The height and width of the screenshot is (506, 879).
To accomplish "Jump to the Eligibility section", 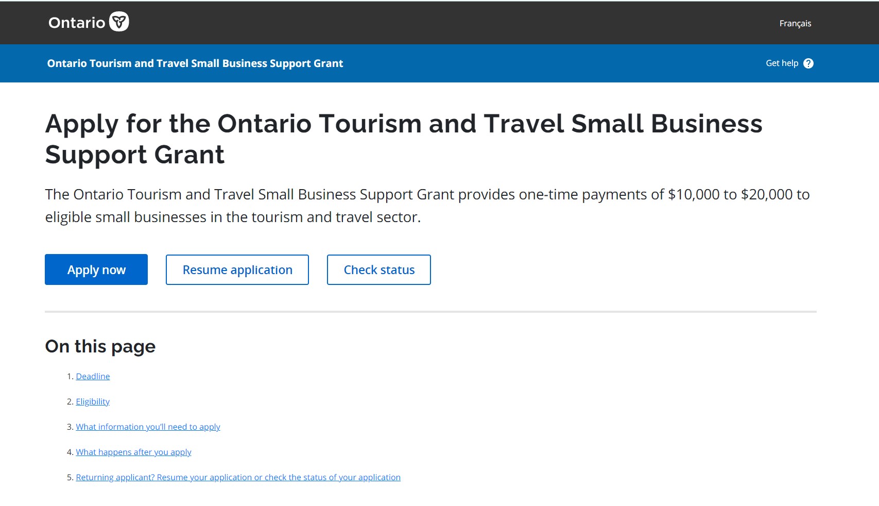I will click(93, 401).
